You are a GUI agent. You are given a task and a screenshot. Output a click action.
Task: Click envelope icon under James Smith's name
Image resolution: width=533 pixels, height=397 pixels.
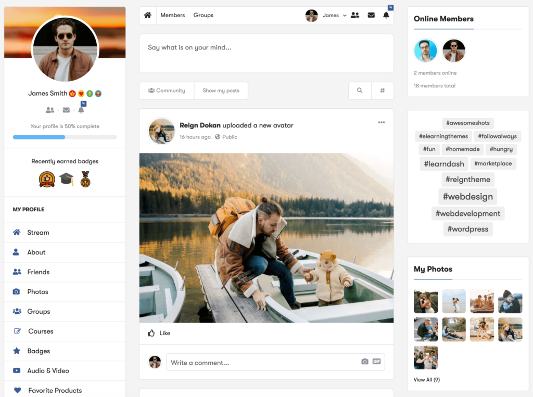[x=66, y=110]
